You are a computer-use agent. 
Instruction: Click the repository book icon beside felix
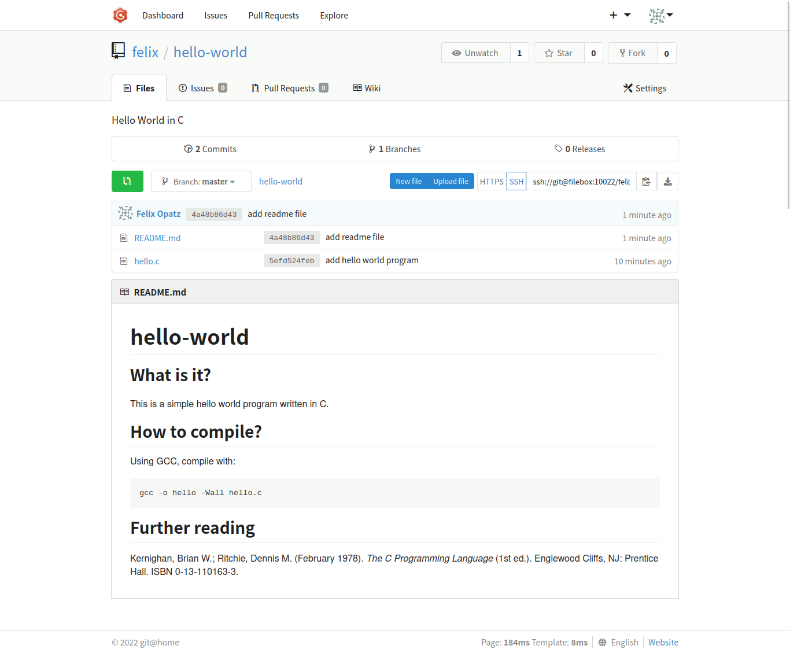tap(118, 51)
